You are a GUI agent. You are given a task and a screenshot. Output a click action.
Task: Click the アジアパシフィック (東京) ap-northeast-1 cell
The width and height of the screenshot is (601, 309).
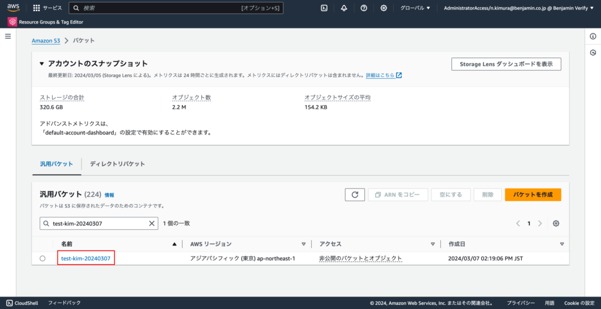coord(242,258)
